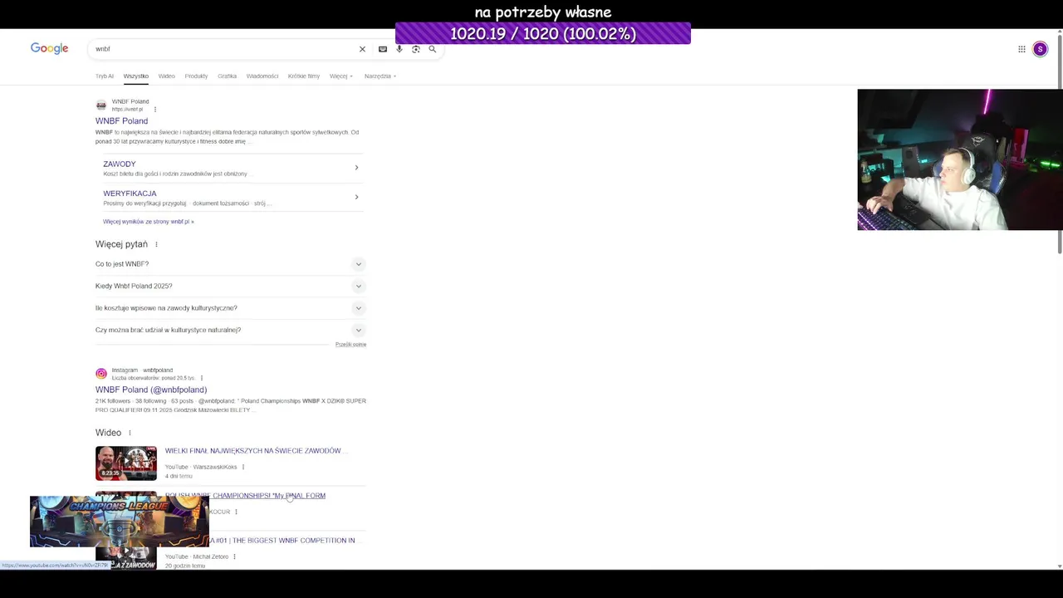Click the 8:23:35 video thumbnail
This screenshot has width=1063, height=598.
tap(126, 463)
